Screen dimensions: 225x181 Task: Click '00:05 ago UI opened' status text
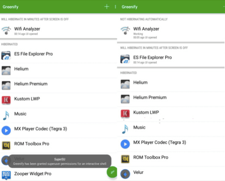(145, 37)
